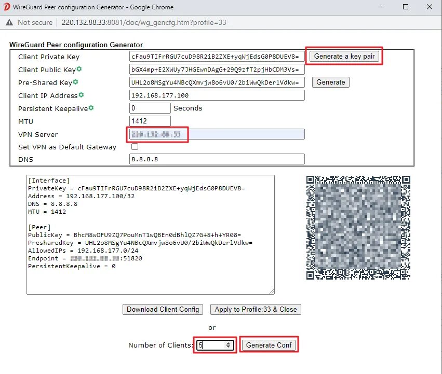Click the info icon beside Client IP Address
The image size is (442, 374).
tap(81, 94)
